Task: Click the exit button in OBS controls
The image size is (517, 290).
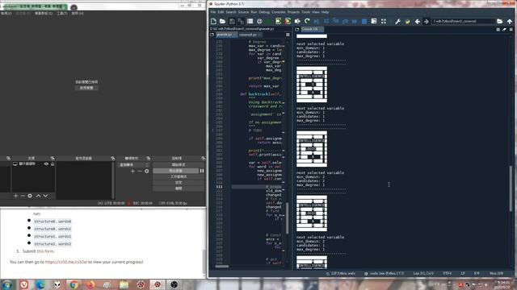Action: [179, 188]
